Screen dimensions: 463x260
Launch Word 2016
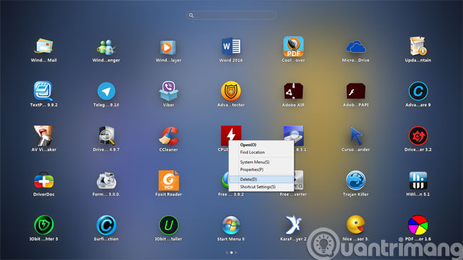[231, 47]
